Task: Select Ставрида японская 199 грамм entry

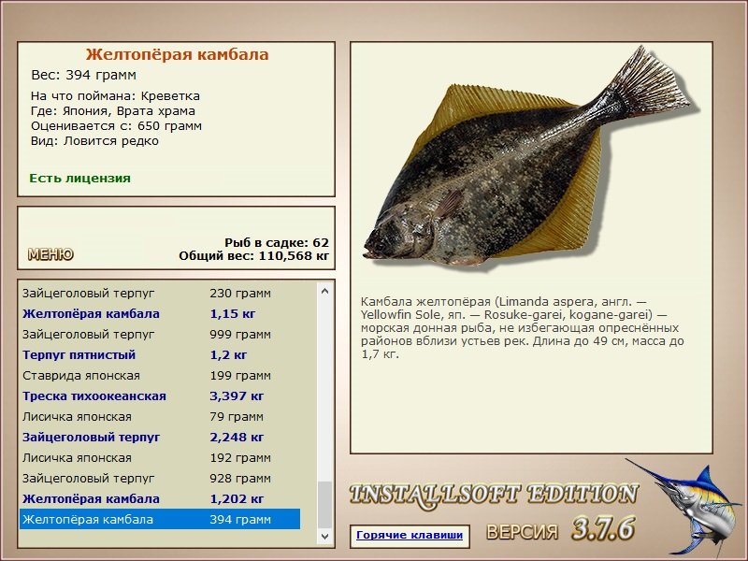Action: pyautogui.click(x=159, y=376)
